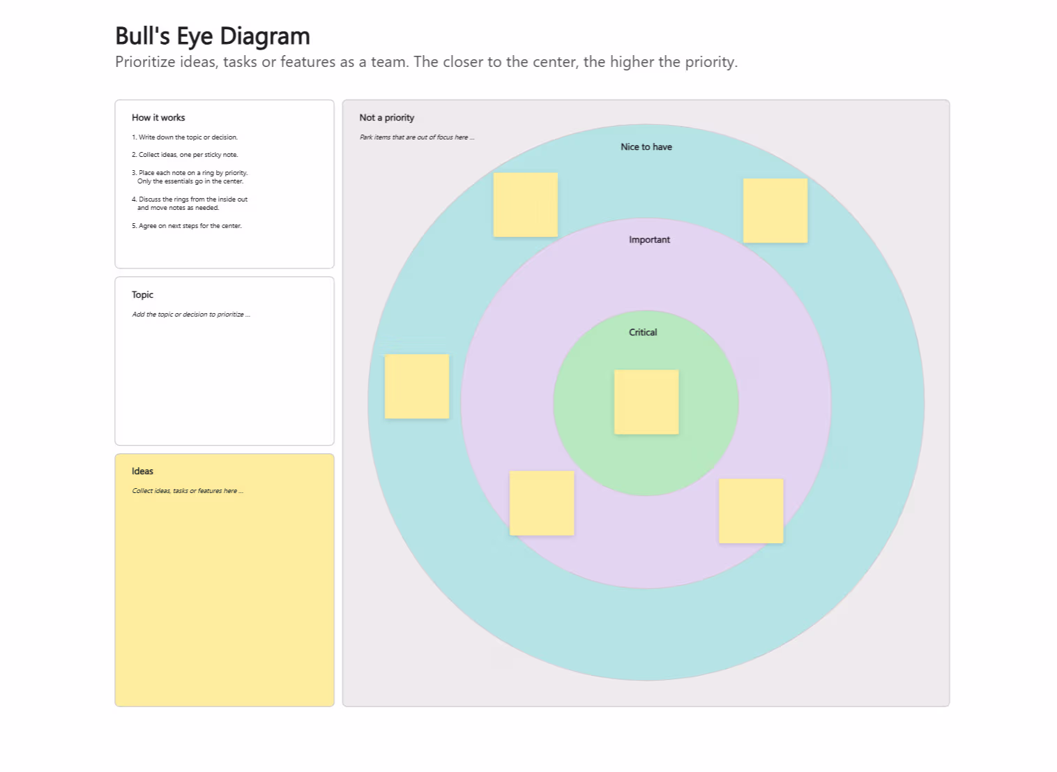Select the Important-ring sticky note below-left of Critical

coord(542,504)
